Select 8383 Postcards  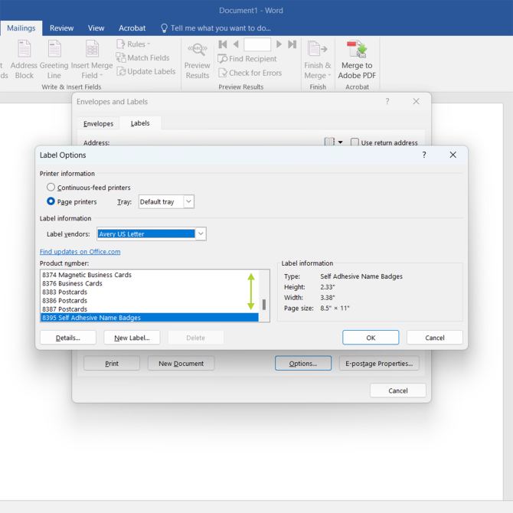149,292
